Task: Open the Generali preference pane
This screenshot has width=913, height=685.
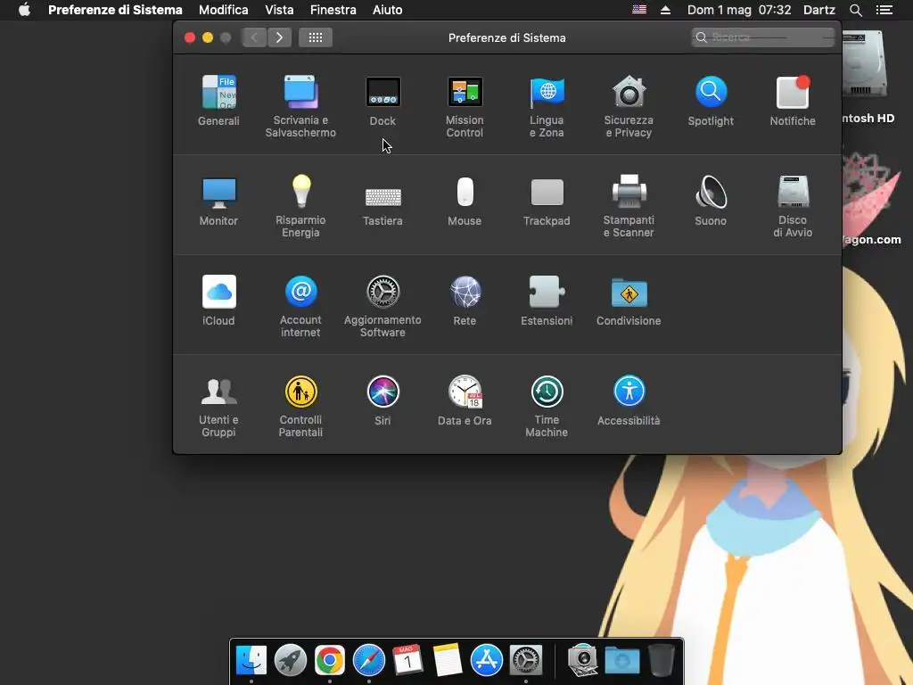Action: 218,100
